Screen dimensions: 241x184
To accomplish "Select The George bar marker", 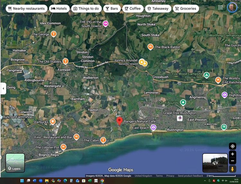I will (x=53, y=34).
